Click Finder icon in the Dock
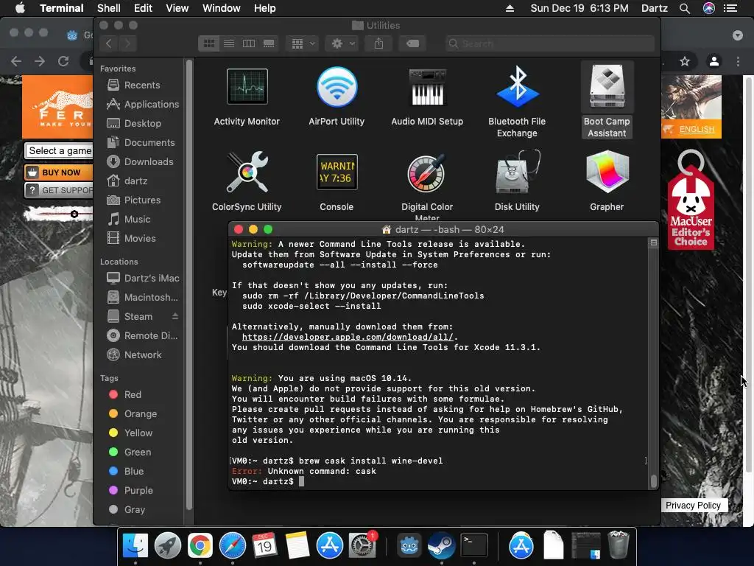This screenshot has width=754, height=566. coord(135,545)
